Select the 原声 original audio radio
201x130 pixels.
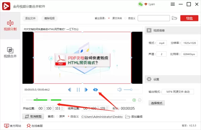click(x=57, y=116)
